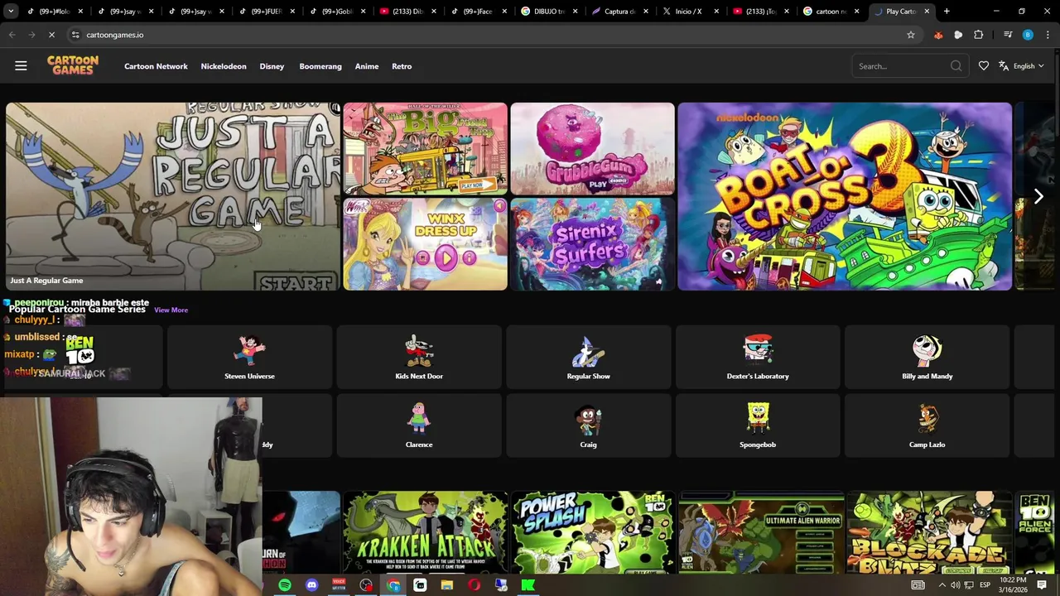Image resolution: width=1060 pixels, height=596 pixels.
Task: Open the Blockade Blitz game
Action: pos(928,531)
